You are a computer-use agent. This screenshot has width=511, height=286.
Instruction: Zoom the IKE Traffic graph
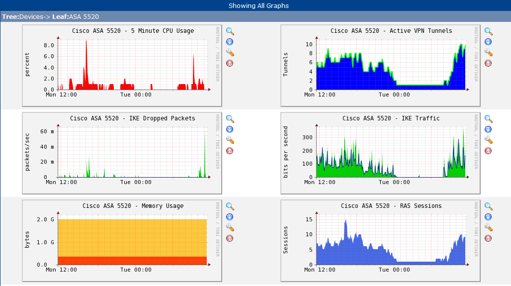[x=489, y=119]
